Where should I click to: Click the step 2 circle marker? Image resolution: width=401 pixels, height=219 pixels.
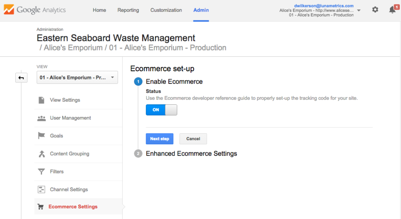pyautogui.click(x=138, y=154)
